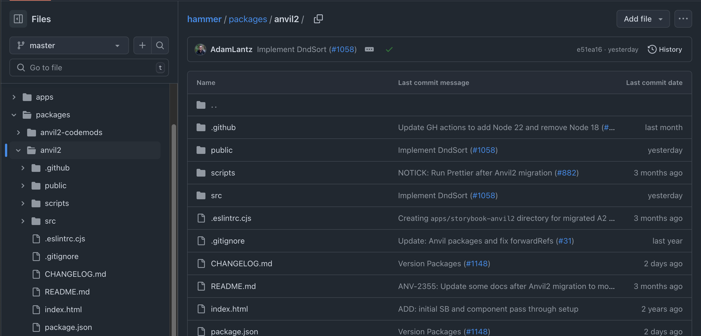
Task: Open the History clock link
Action: tap(665, 50)
